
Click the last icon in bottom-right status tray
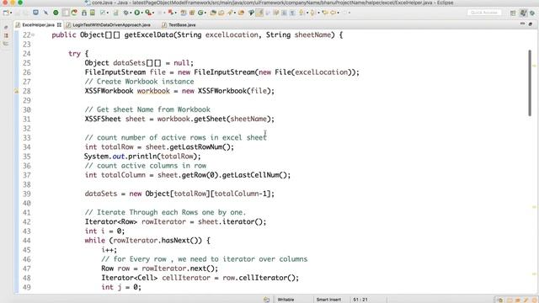[x=536, y=300]
